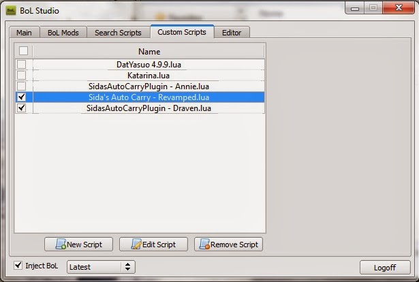Click the up-down arrows of the Latest combo box
The image size is (419, 282).
click(127, 267)
